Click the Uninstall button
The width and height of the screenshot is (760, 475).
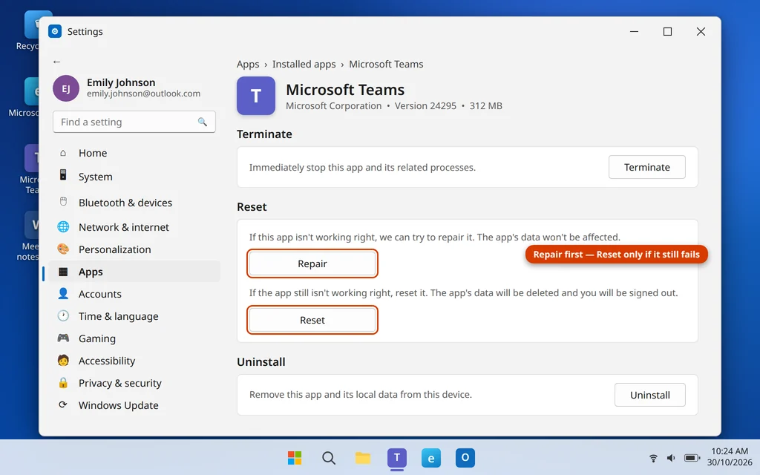(x=649, y=395)
